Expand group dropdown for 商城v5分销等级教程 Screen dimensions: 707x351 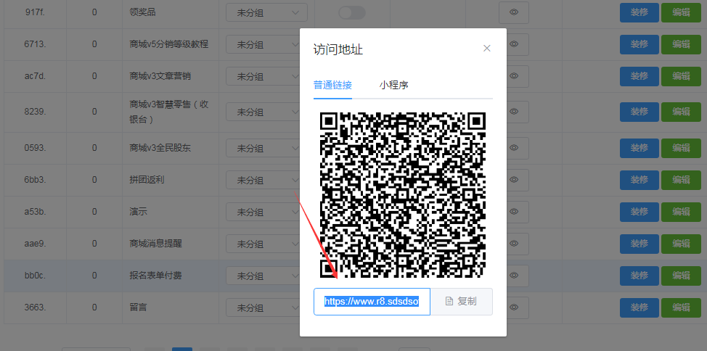263,45
